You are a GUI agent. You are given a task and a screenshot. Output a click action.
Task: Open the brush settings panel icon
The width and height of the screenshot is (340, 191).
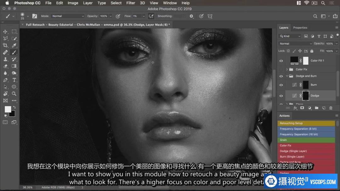(35, 16)
